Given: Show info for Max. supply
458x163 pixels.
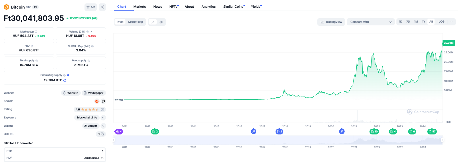Looking at the screenshot, I should 89,61.
